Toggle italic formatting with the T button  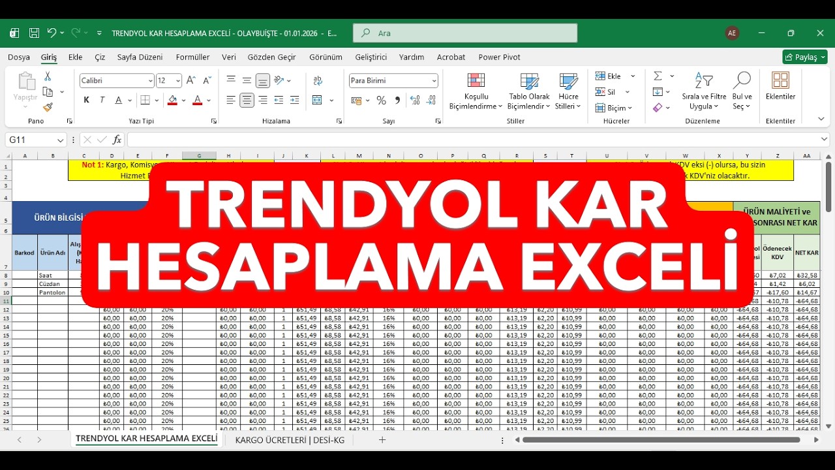102,101
